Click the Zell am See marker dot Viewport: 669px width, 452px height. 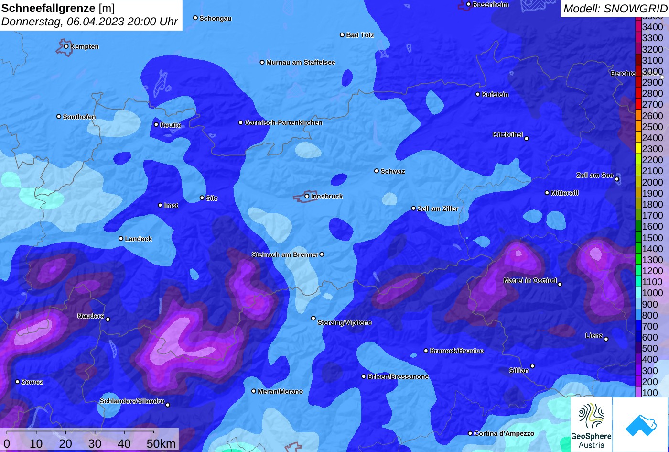617,179
